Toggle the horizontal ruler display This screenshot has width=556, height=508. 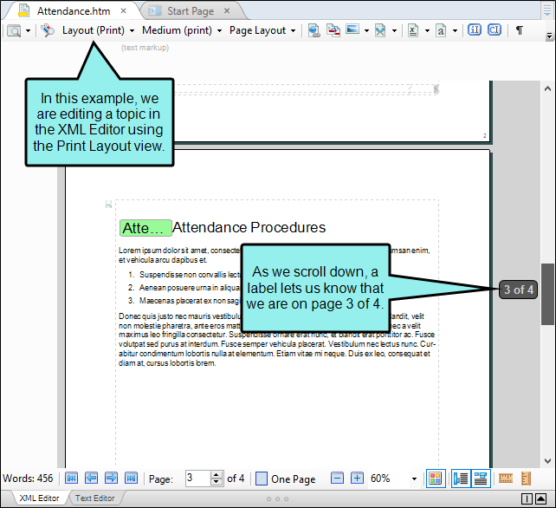point(505,479)
